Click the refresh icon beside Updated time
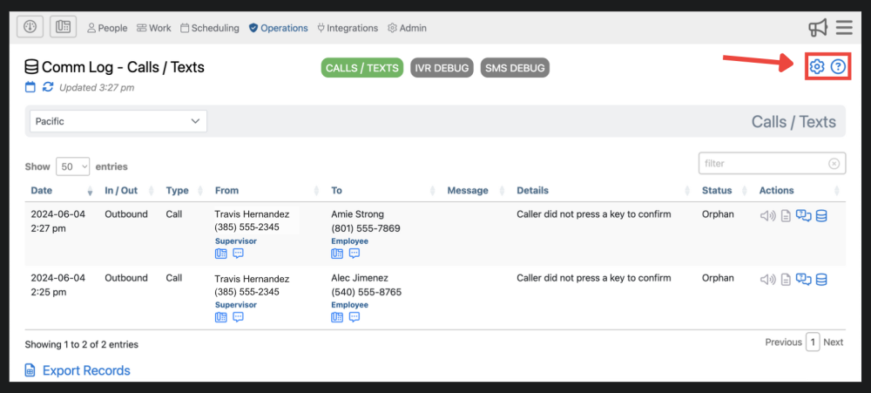 point(48,87)
